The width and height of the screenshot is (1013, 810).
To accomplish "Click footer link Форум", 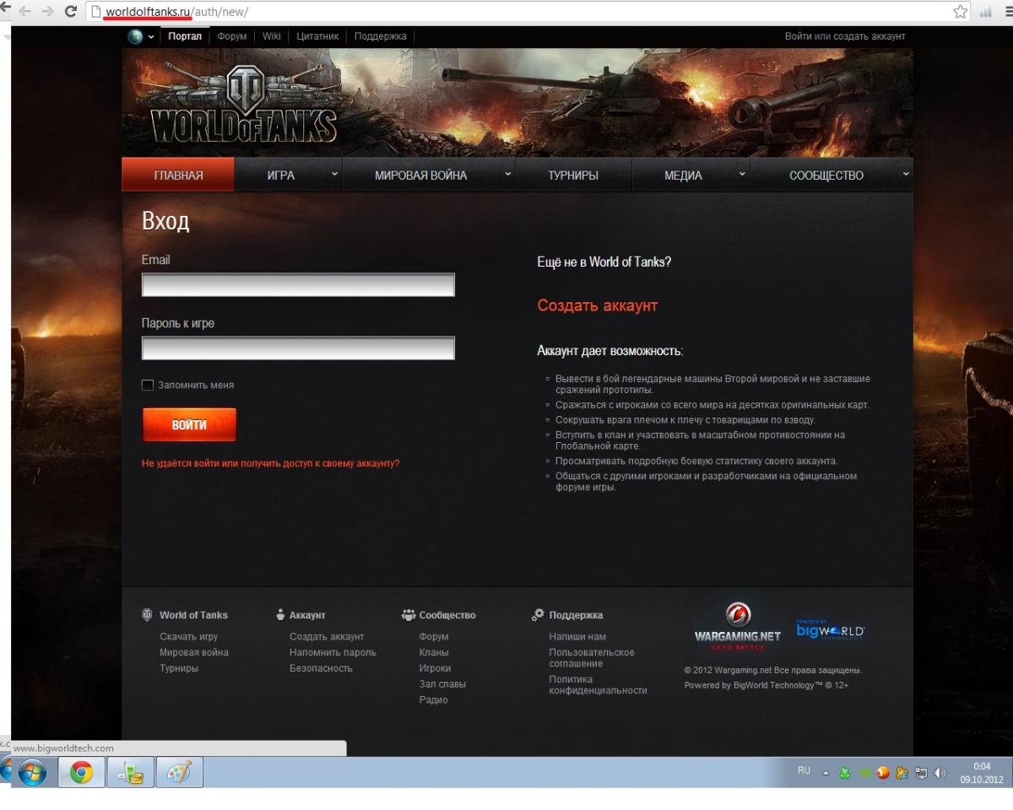I will pyautogui.click(x=434, y=636).
